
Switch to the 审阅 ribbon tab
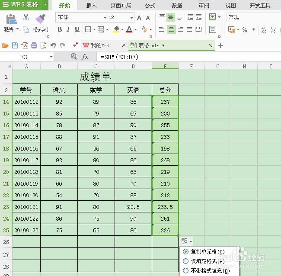[204, 6]
